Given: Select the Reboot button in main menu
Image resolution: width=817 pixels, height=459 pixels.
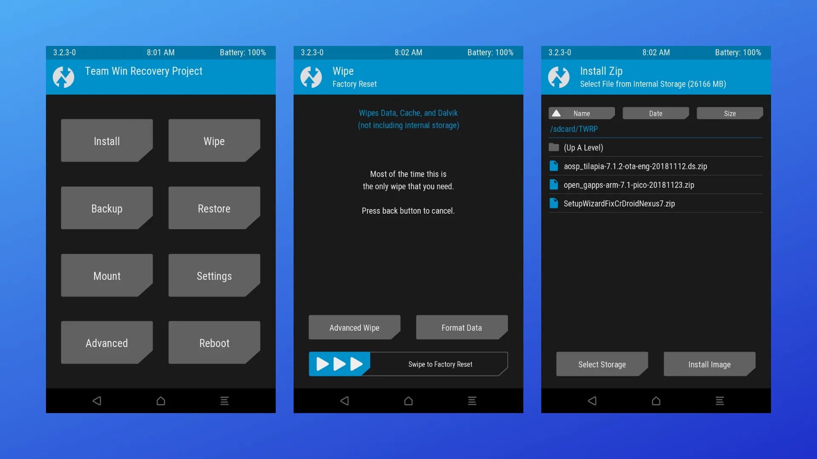Looking at the screenshot, I should tap(214, 343).
